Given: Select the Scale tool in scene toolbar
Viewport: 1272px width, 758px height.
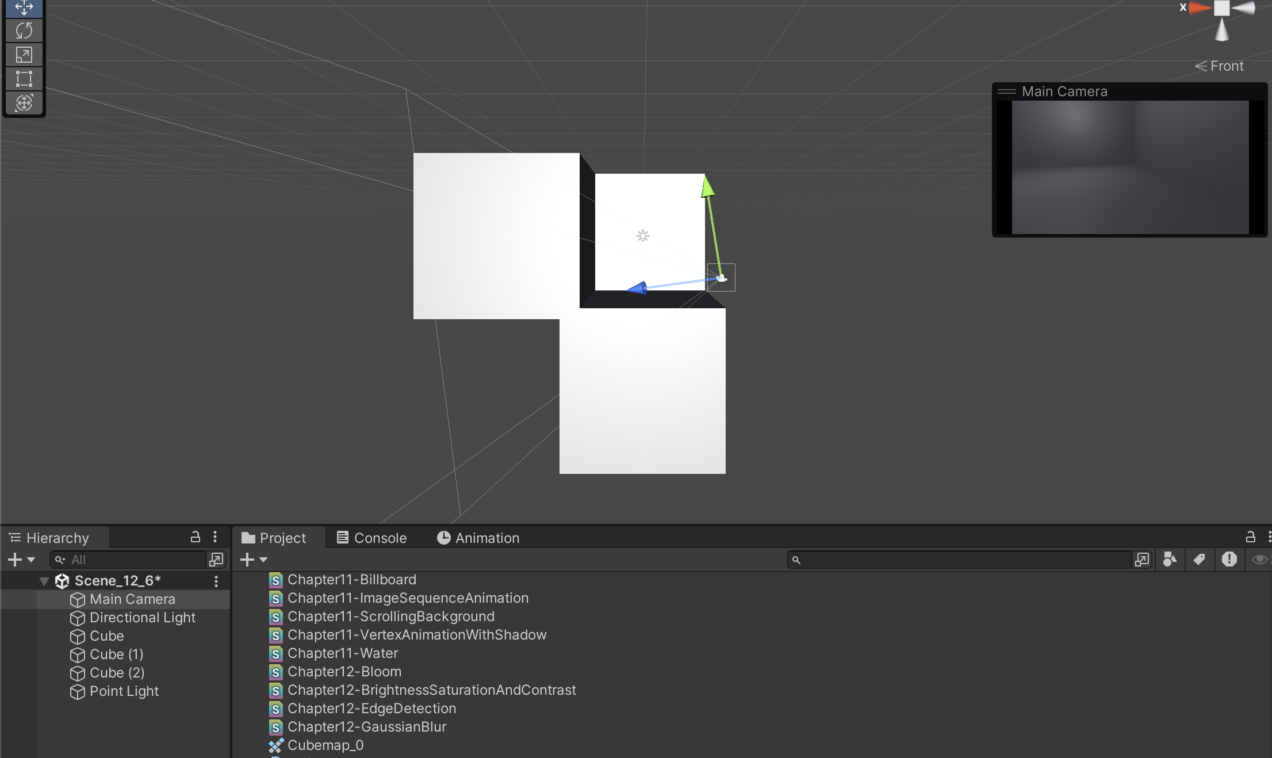Looking at the screenshot, I should tap(24, 55).
